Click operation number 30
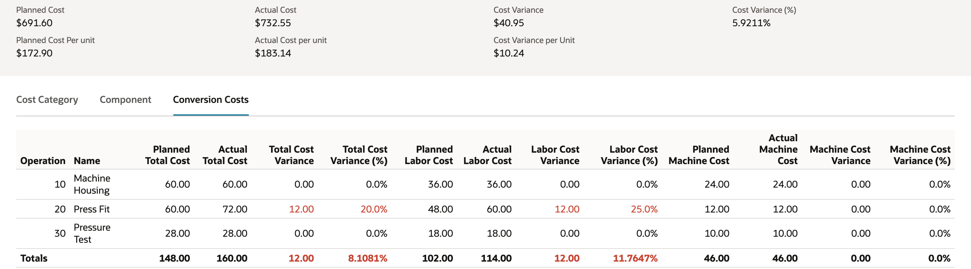Image resolution: width=971 pixels, height=269 pixels. tap(60, 233)
